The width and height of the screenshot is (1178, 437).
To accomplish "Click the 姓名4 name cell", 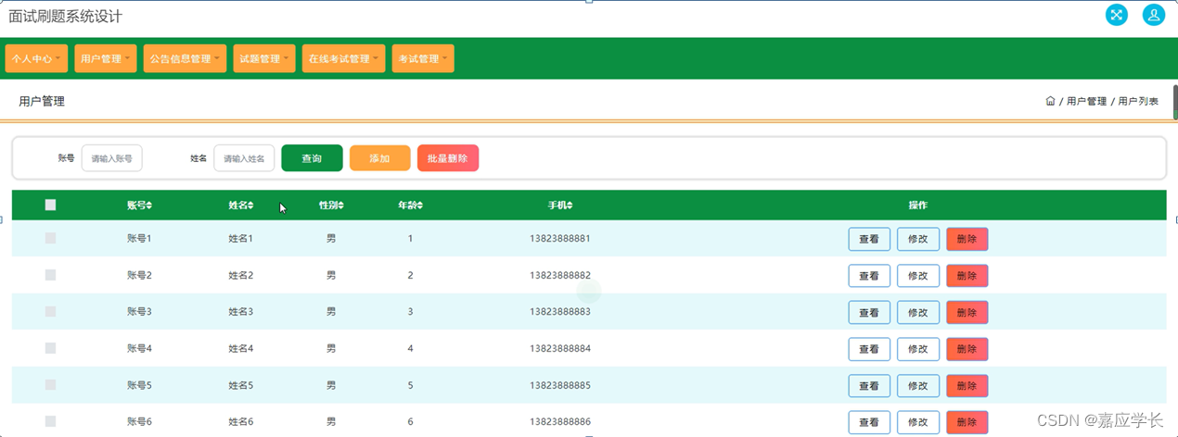I will [x=241, y=348].
